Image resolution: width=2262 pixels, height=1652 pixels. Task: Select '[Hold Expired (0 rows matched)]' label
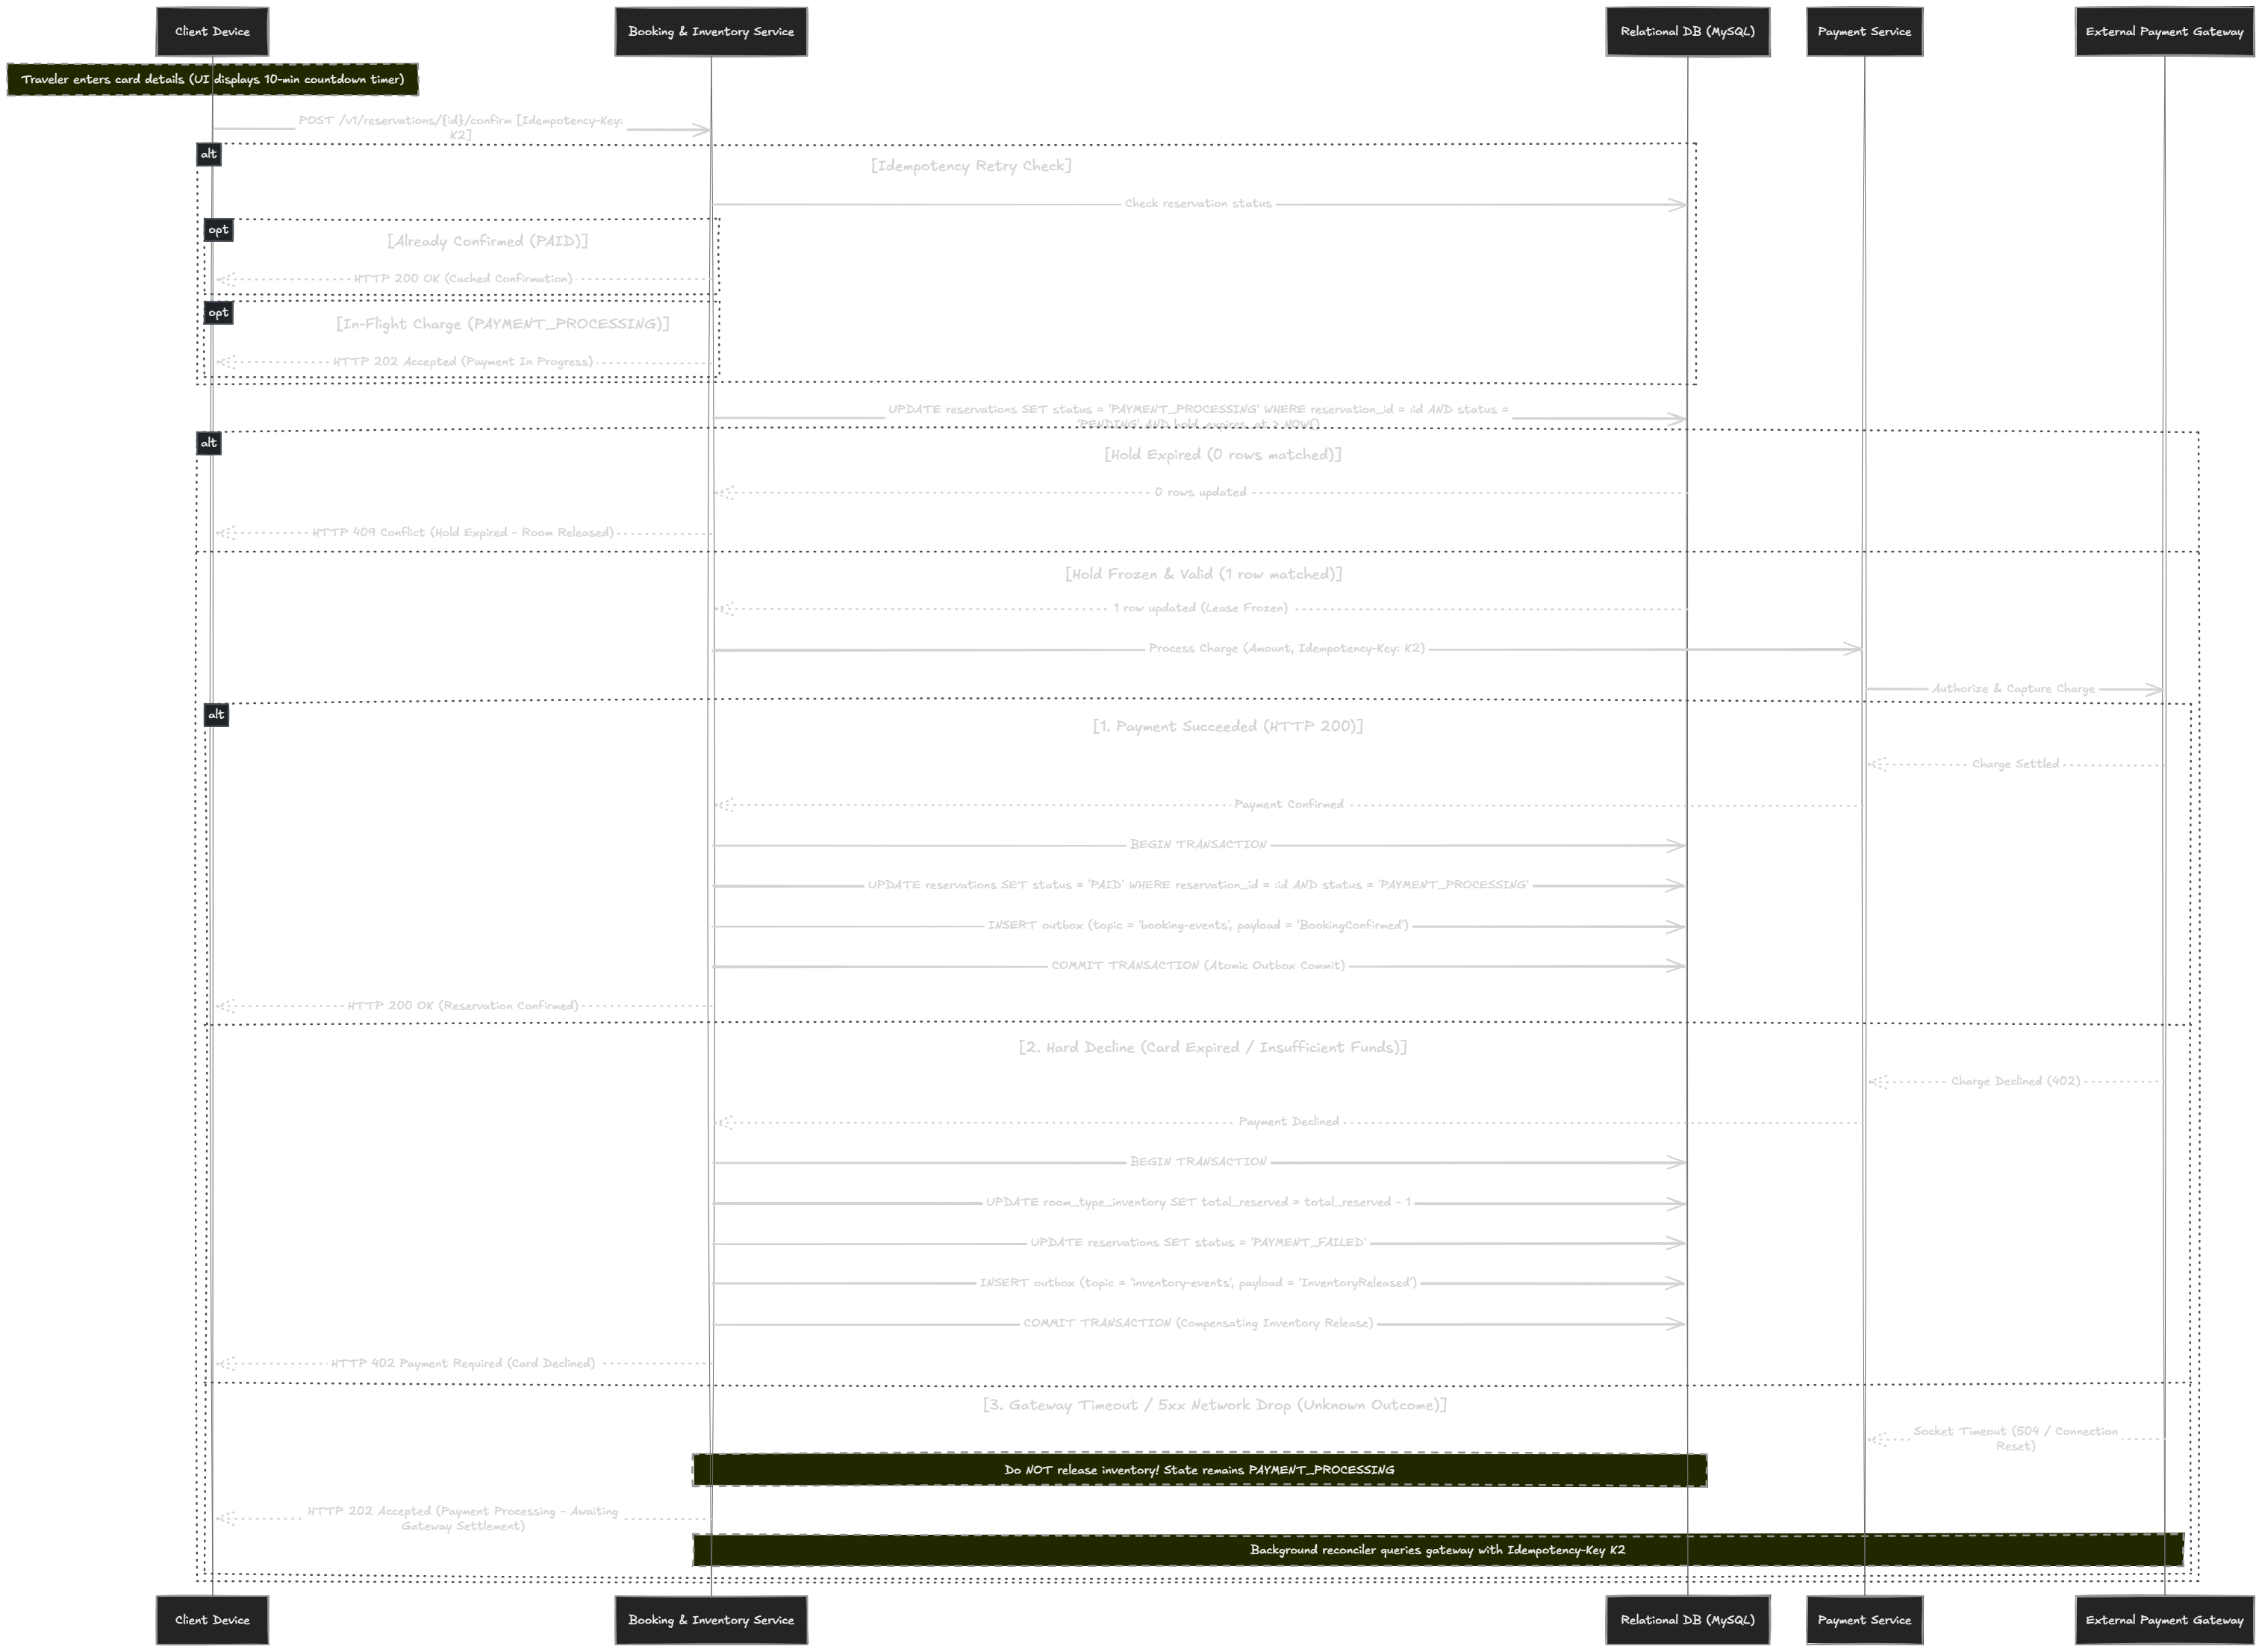(x=1223, y=454)
